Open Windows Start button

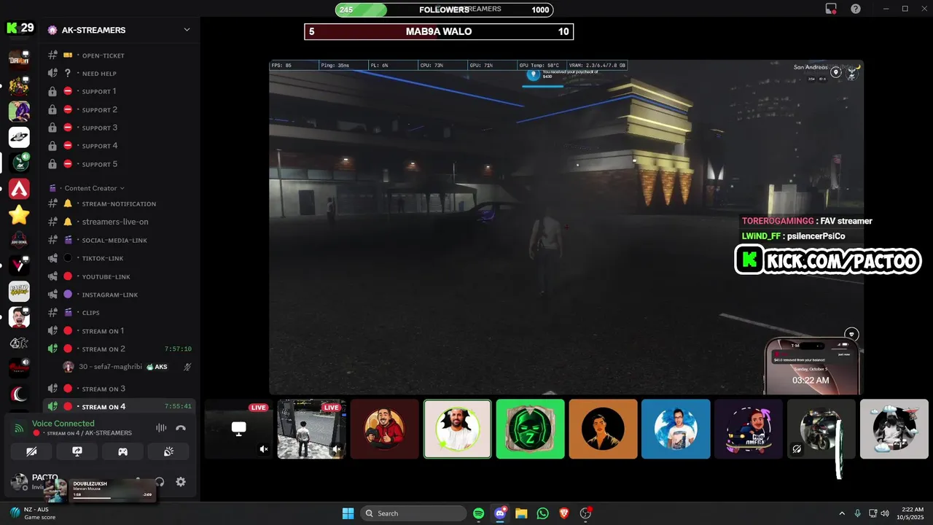348,513
